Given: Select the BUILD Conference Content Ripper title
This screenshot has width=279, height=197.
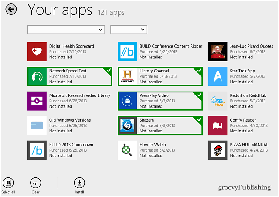Looking at the screenshot, I should click(x=171, y=46).
